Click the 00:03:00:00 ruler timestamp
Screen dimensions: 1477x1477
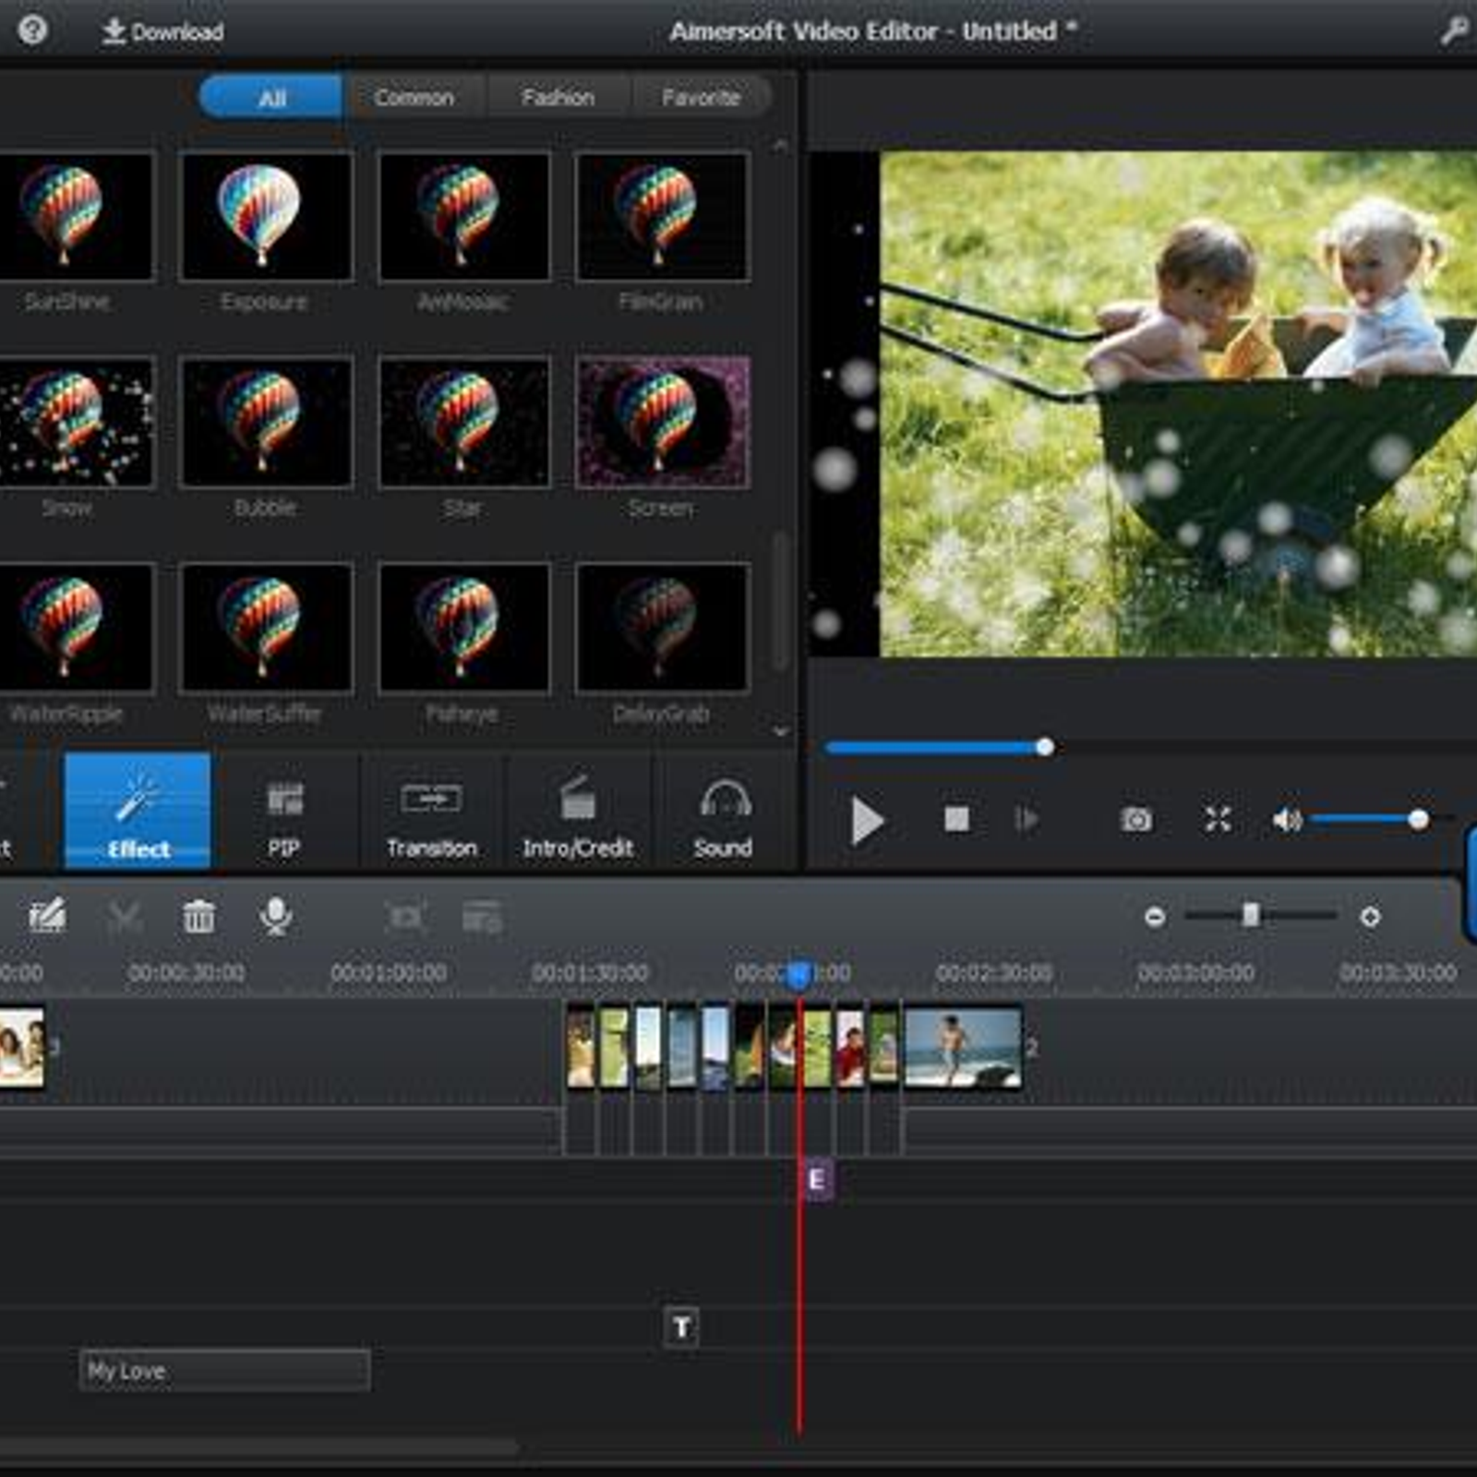1196,973
